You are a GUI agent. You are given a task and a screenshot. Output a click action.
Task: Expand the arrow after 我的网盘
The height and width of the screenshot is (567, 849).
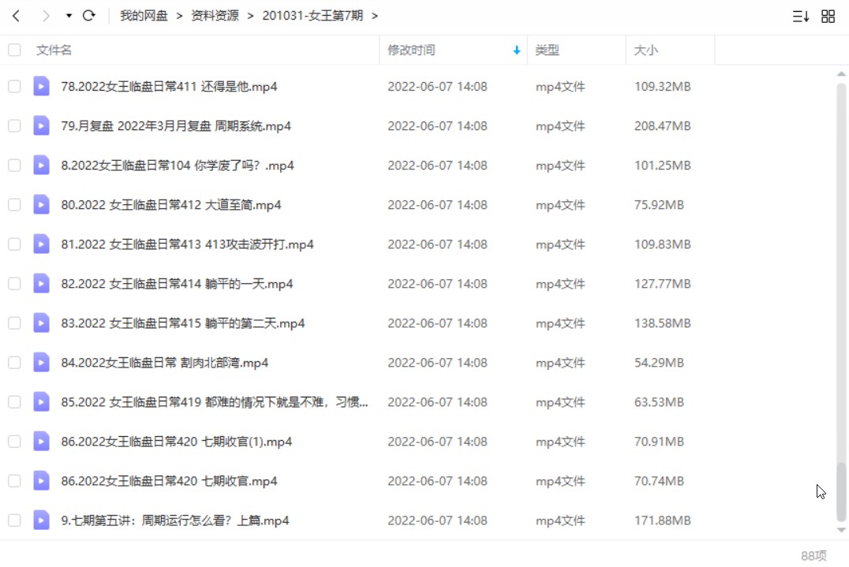179,16
